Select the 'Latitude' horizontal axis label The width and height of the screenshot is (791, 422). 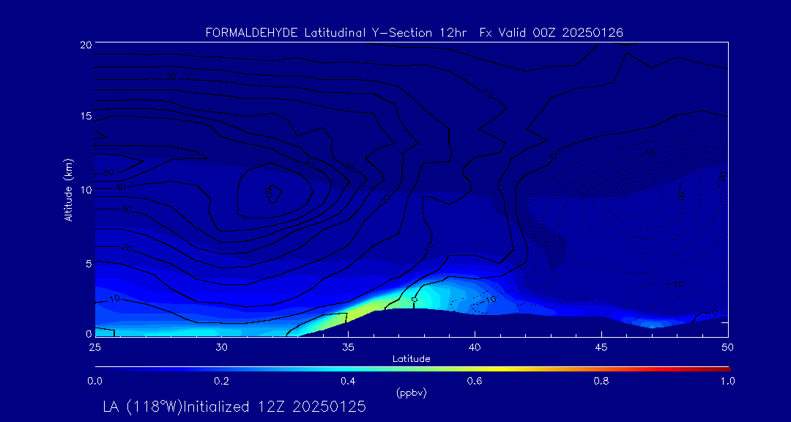pos(411,359)
